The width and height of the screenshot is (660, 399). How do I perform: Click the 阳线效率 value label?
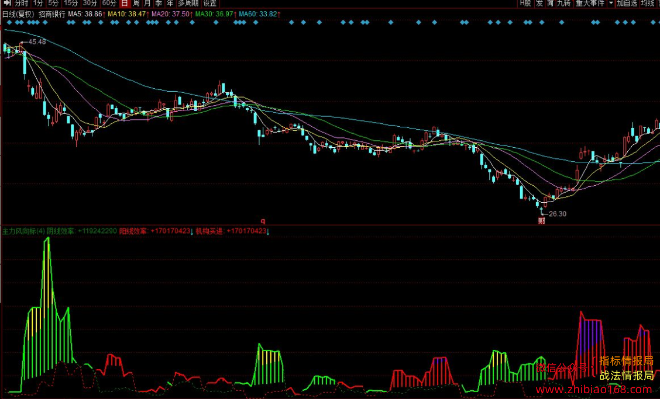coord(156,231)
